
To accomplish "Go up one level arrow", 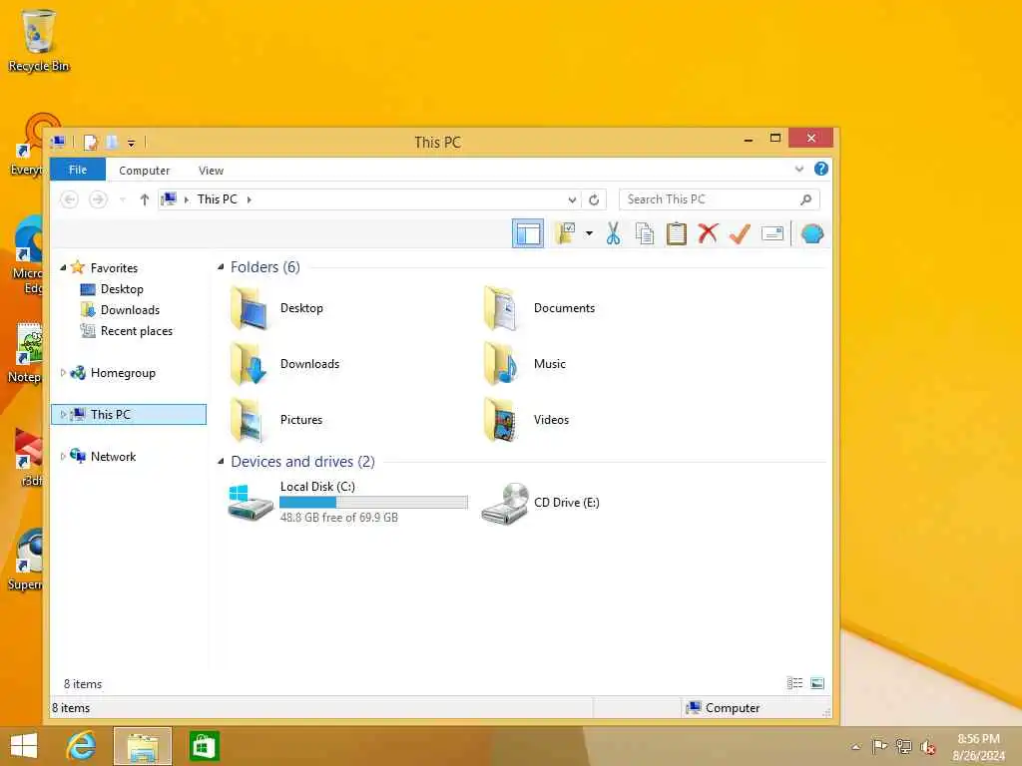I will (x=145, y=199).
